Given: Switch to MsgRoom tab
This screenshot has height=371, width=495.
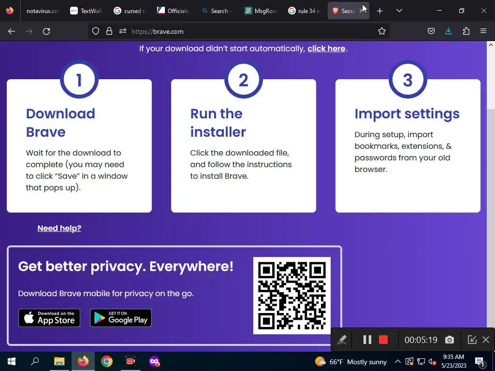Looking at the screenshot, I should (x=261, y=11).
